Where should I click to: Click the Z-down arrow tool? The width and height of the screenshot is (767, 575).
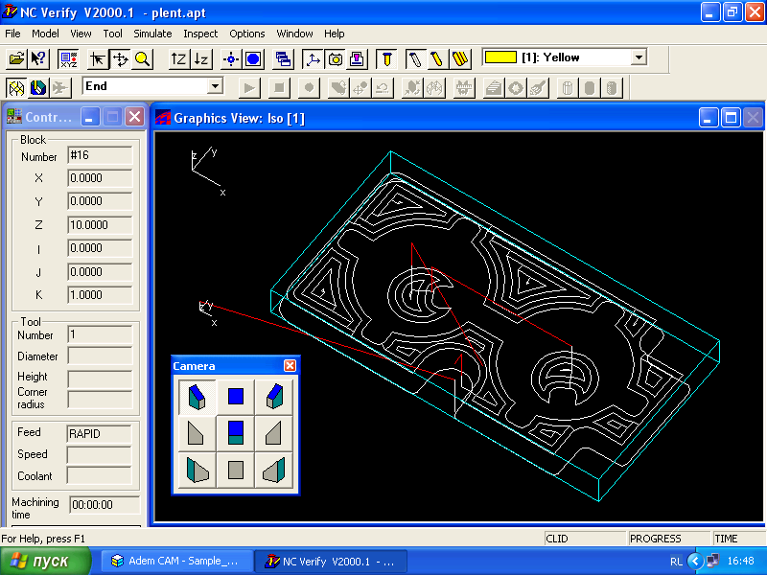(201, 59)
